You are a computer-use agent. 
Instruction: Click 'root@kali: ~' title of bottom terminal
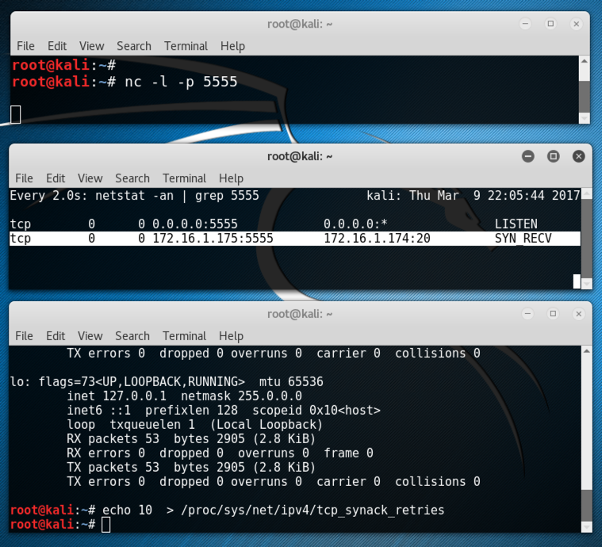pos(300,314)
